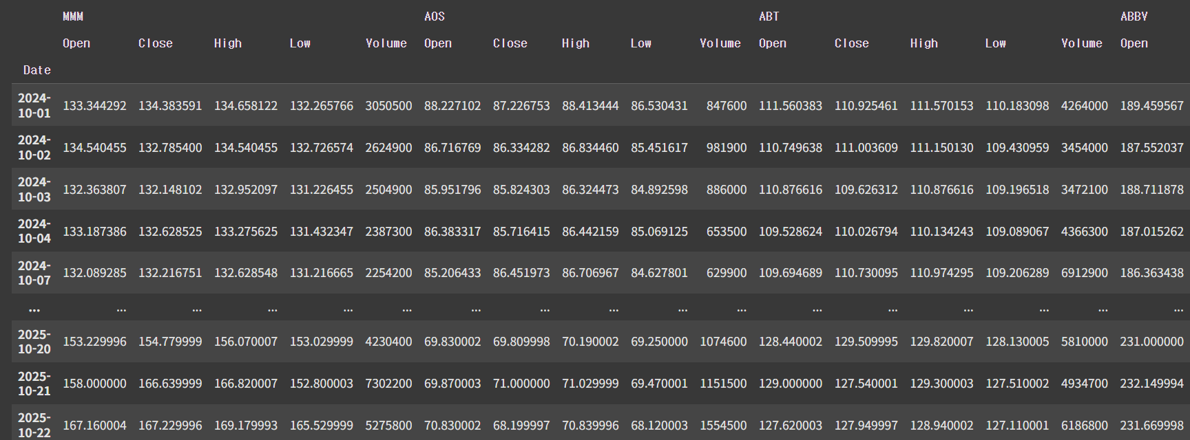Screen dimensions: 1190x440
Task: Click the AOS volume cell 981900
Action: 727,148
